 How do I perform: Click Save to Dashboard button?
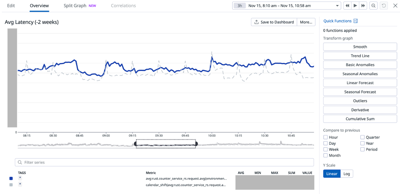[x=274, y=22]
